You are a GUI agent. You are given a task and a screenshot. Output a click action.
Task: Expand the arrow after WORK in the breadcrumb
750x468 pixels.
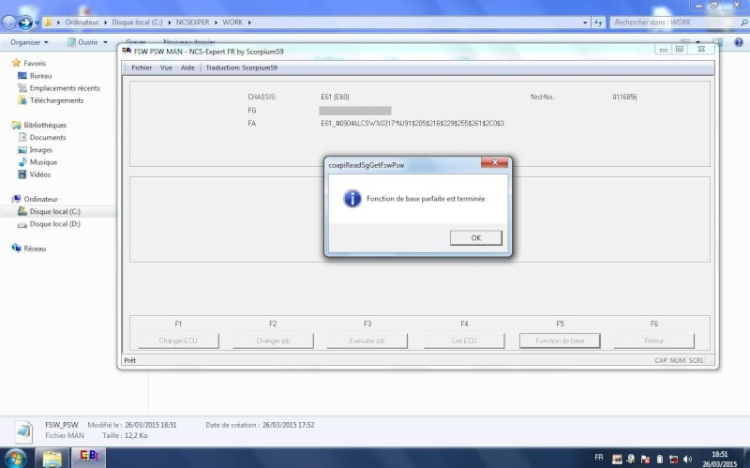pos(249,23)
